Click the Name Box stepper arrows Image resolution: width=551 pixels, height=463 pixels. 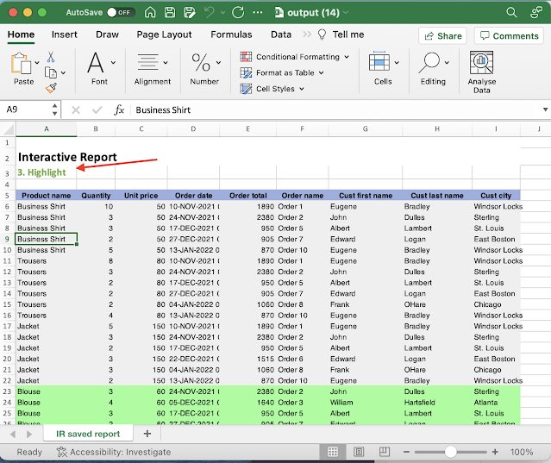click(54, 109)
